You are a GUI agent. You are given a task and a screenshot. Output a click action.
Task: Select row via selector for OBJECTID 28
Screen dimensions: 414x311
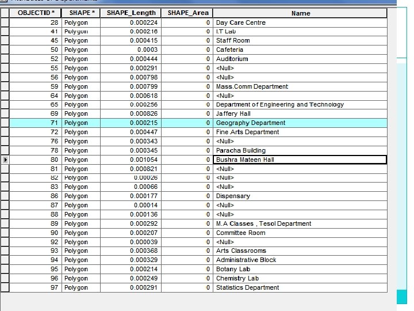(5, 22)
